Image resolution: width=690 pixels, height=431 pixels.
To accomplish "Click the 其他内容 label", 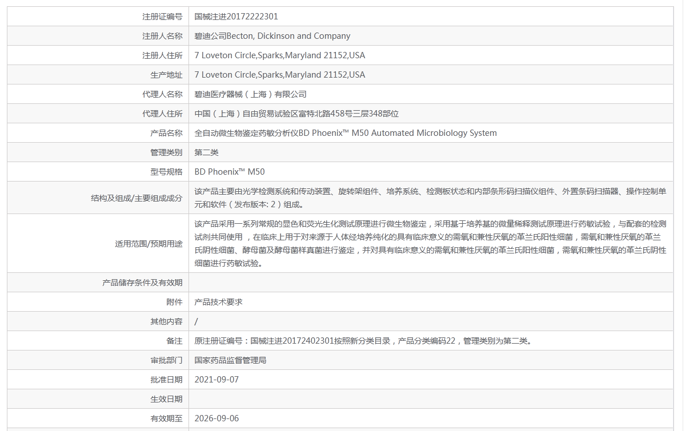I will pyautogui.click(x=166, y=321).
